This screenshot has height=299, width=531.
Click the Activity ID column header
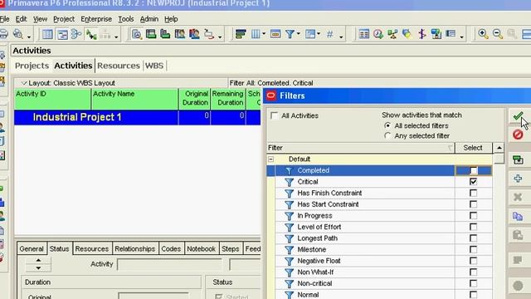[52, 99]
